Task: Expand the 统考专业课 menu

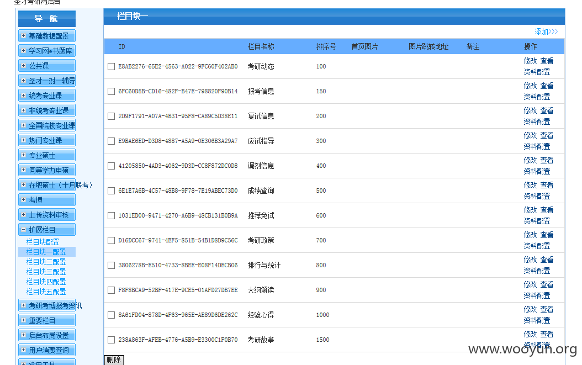Action: click(47, 96)
